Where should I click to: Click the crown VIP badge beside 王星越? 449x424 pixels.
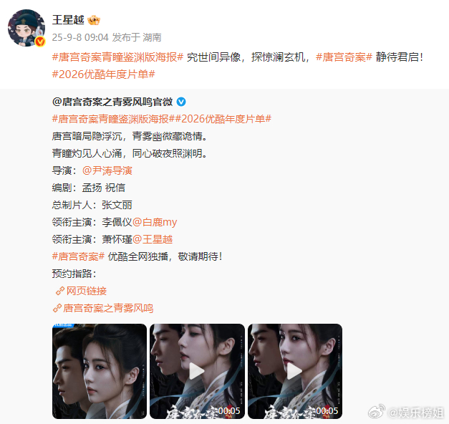point(94,20)
